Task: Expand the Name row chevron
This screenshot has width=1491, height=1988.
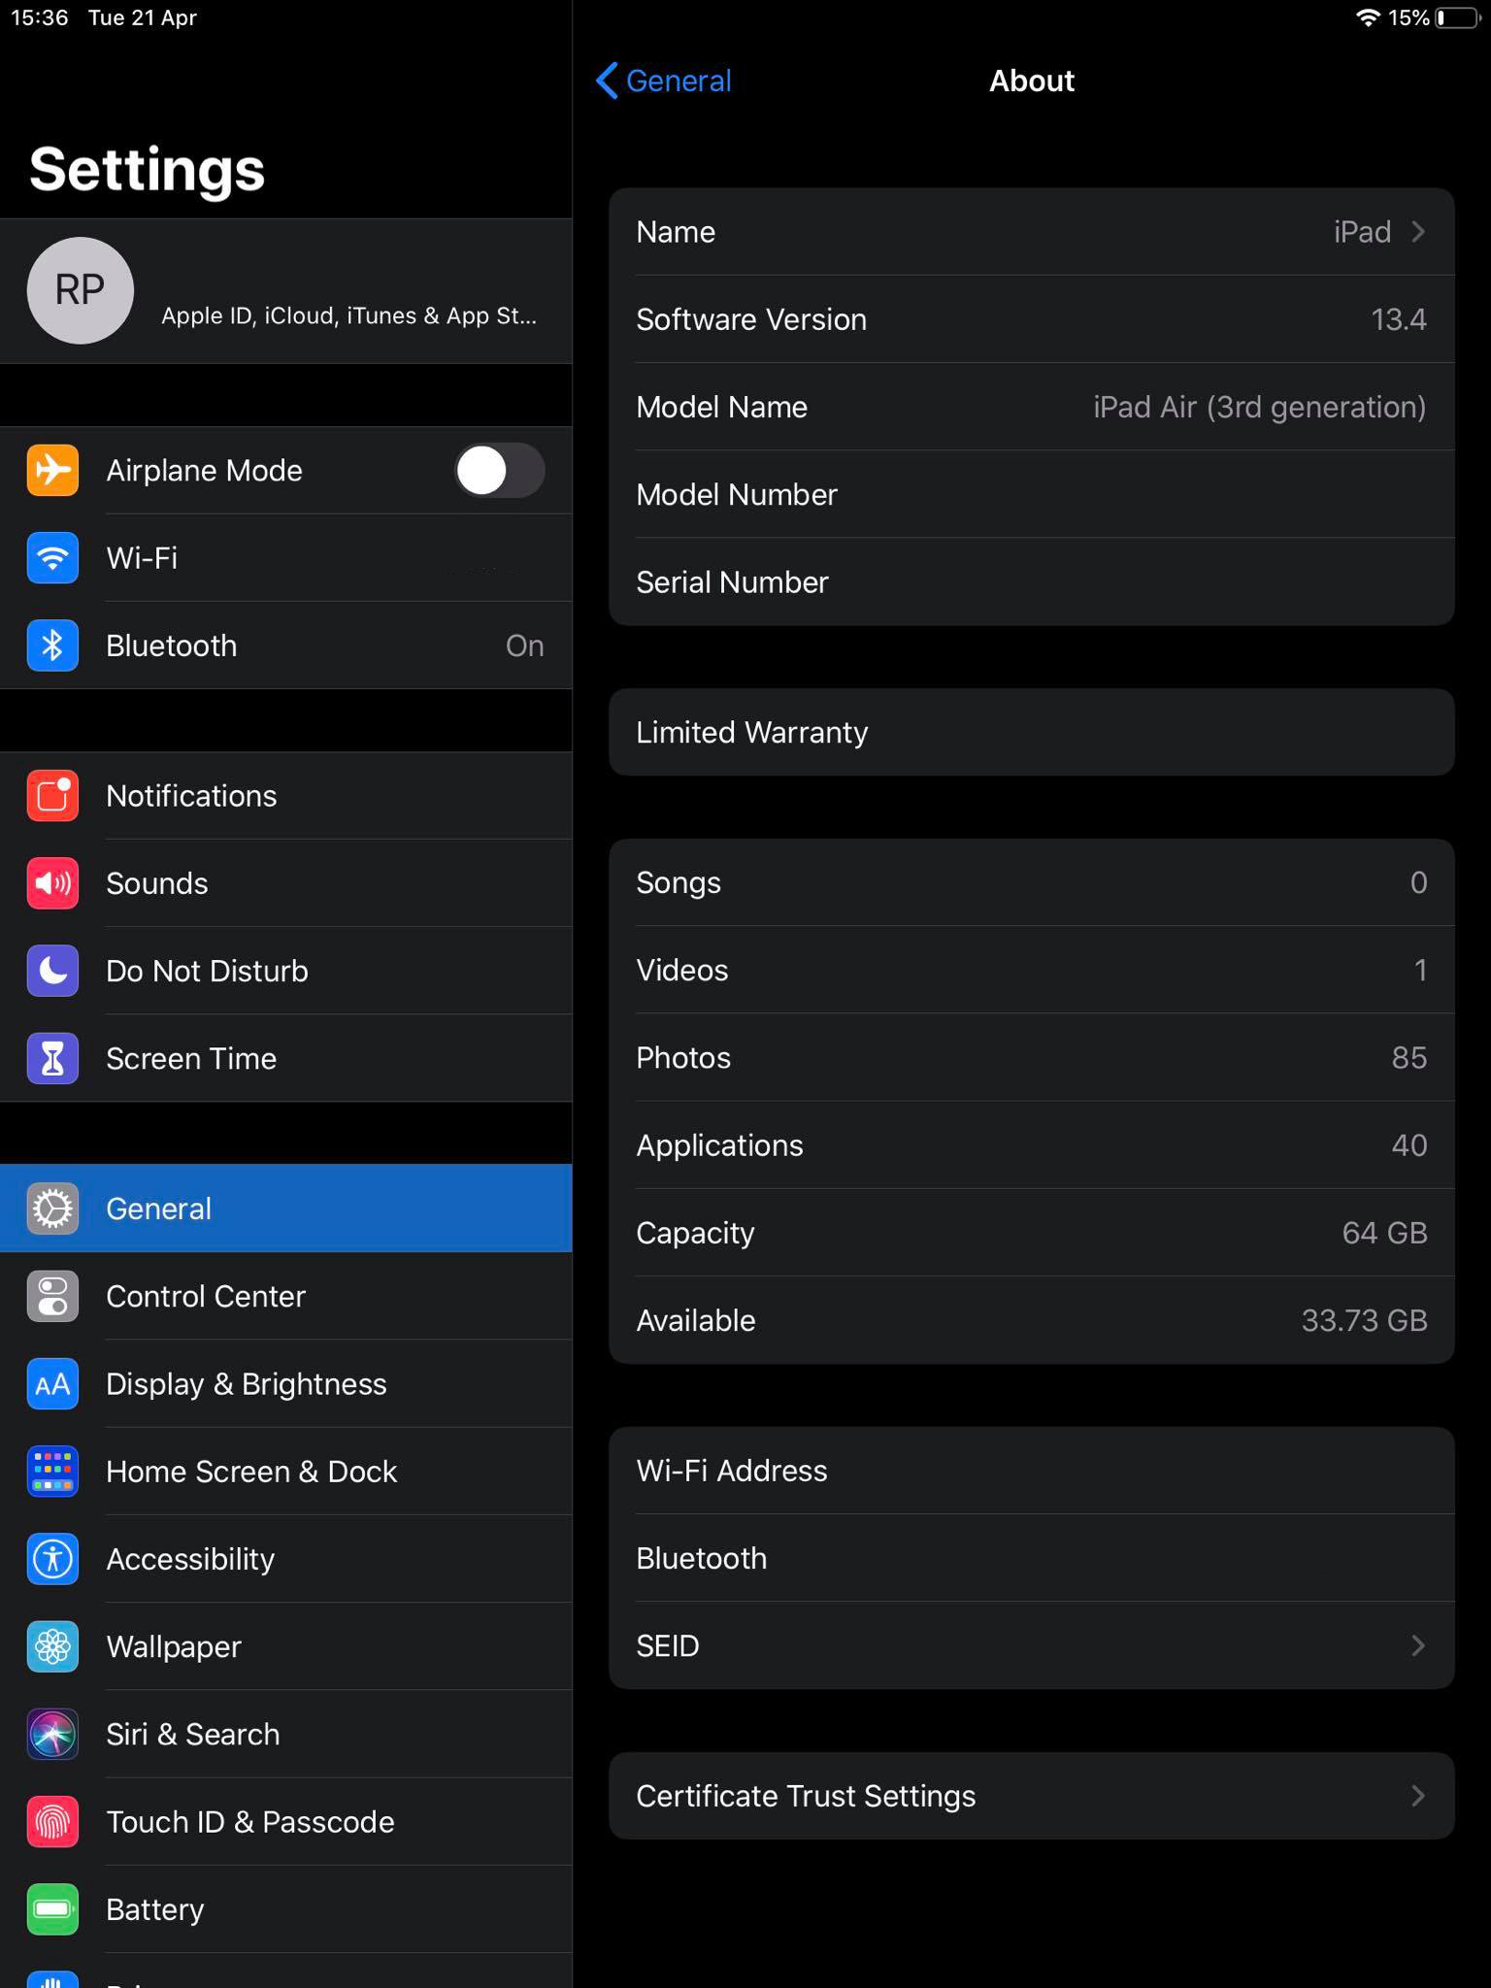Action: pyautogui.click(x=1417, y=232)
